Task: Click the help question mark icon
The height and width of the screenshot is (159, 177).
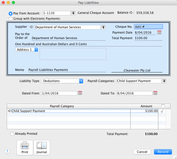Action: coord(7,151)
